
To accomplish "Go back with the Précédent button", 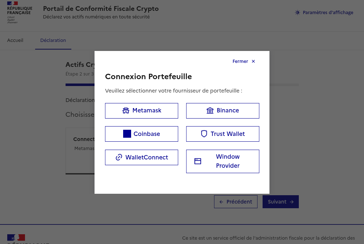I will (236, 202).
